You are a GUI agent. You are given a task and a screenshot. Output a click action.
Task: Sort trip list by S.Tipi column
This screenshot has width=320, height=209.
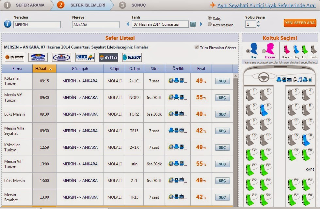[114, 69]
